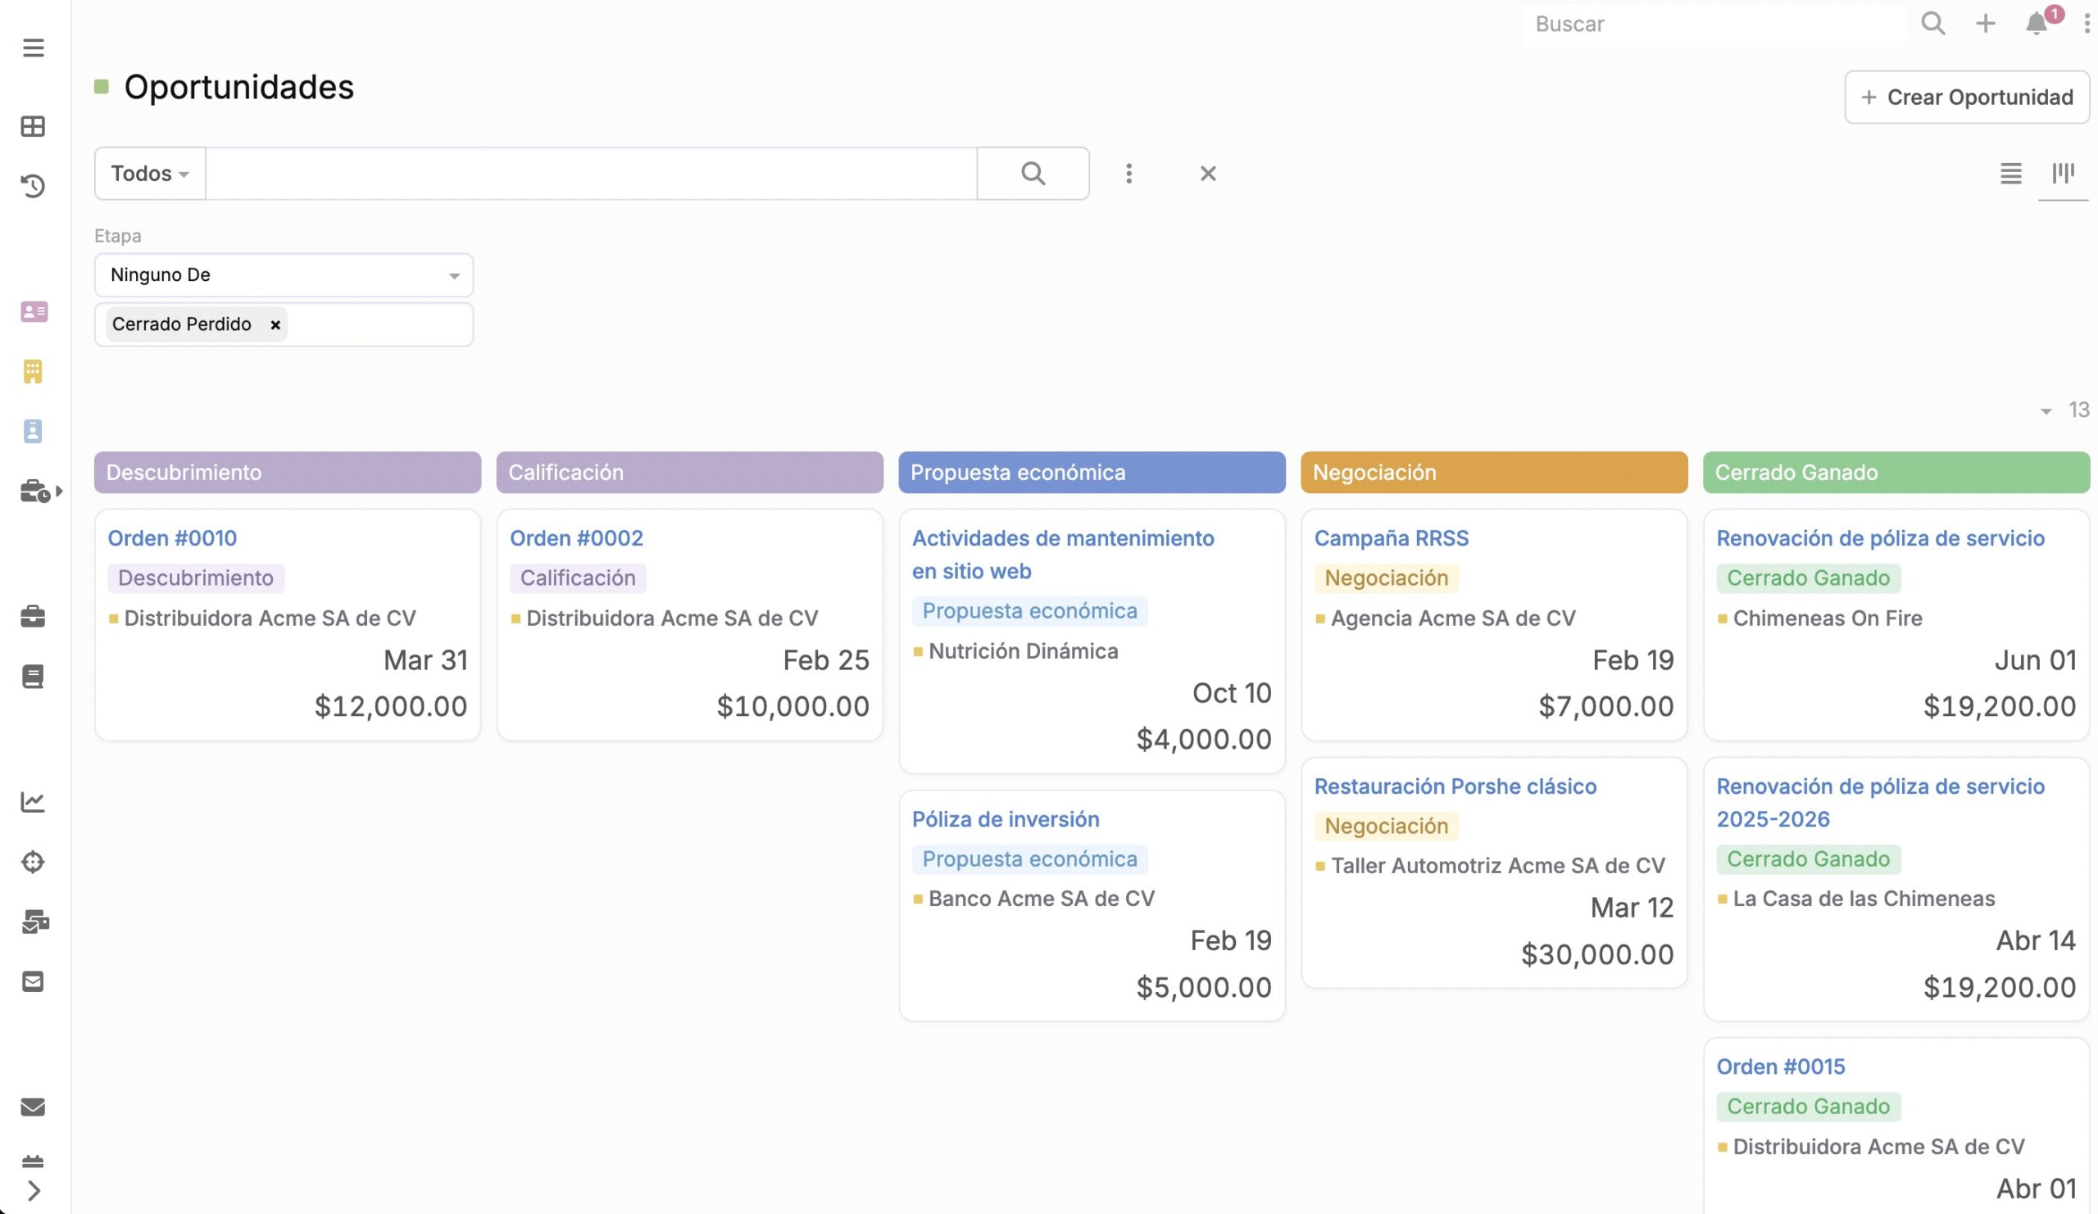Open the briefcase with clock sidebar icon
This screenshot has height=1214, width=2098.
(35, 491)
